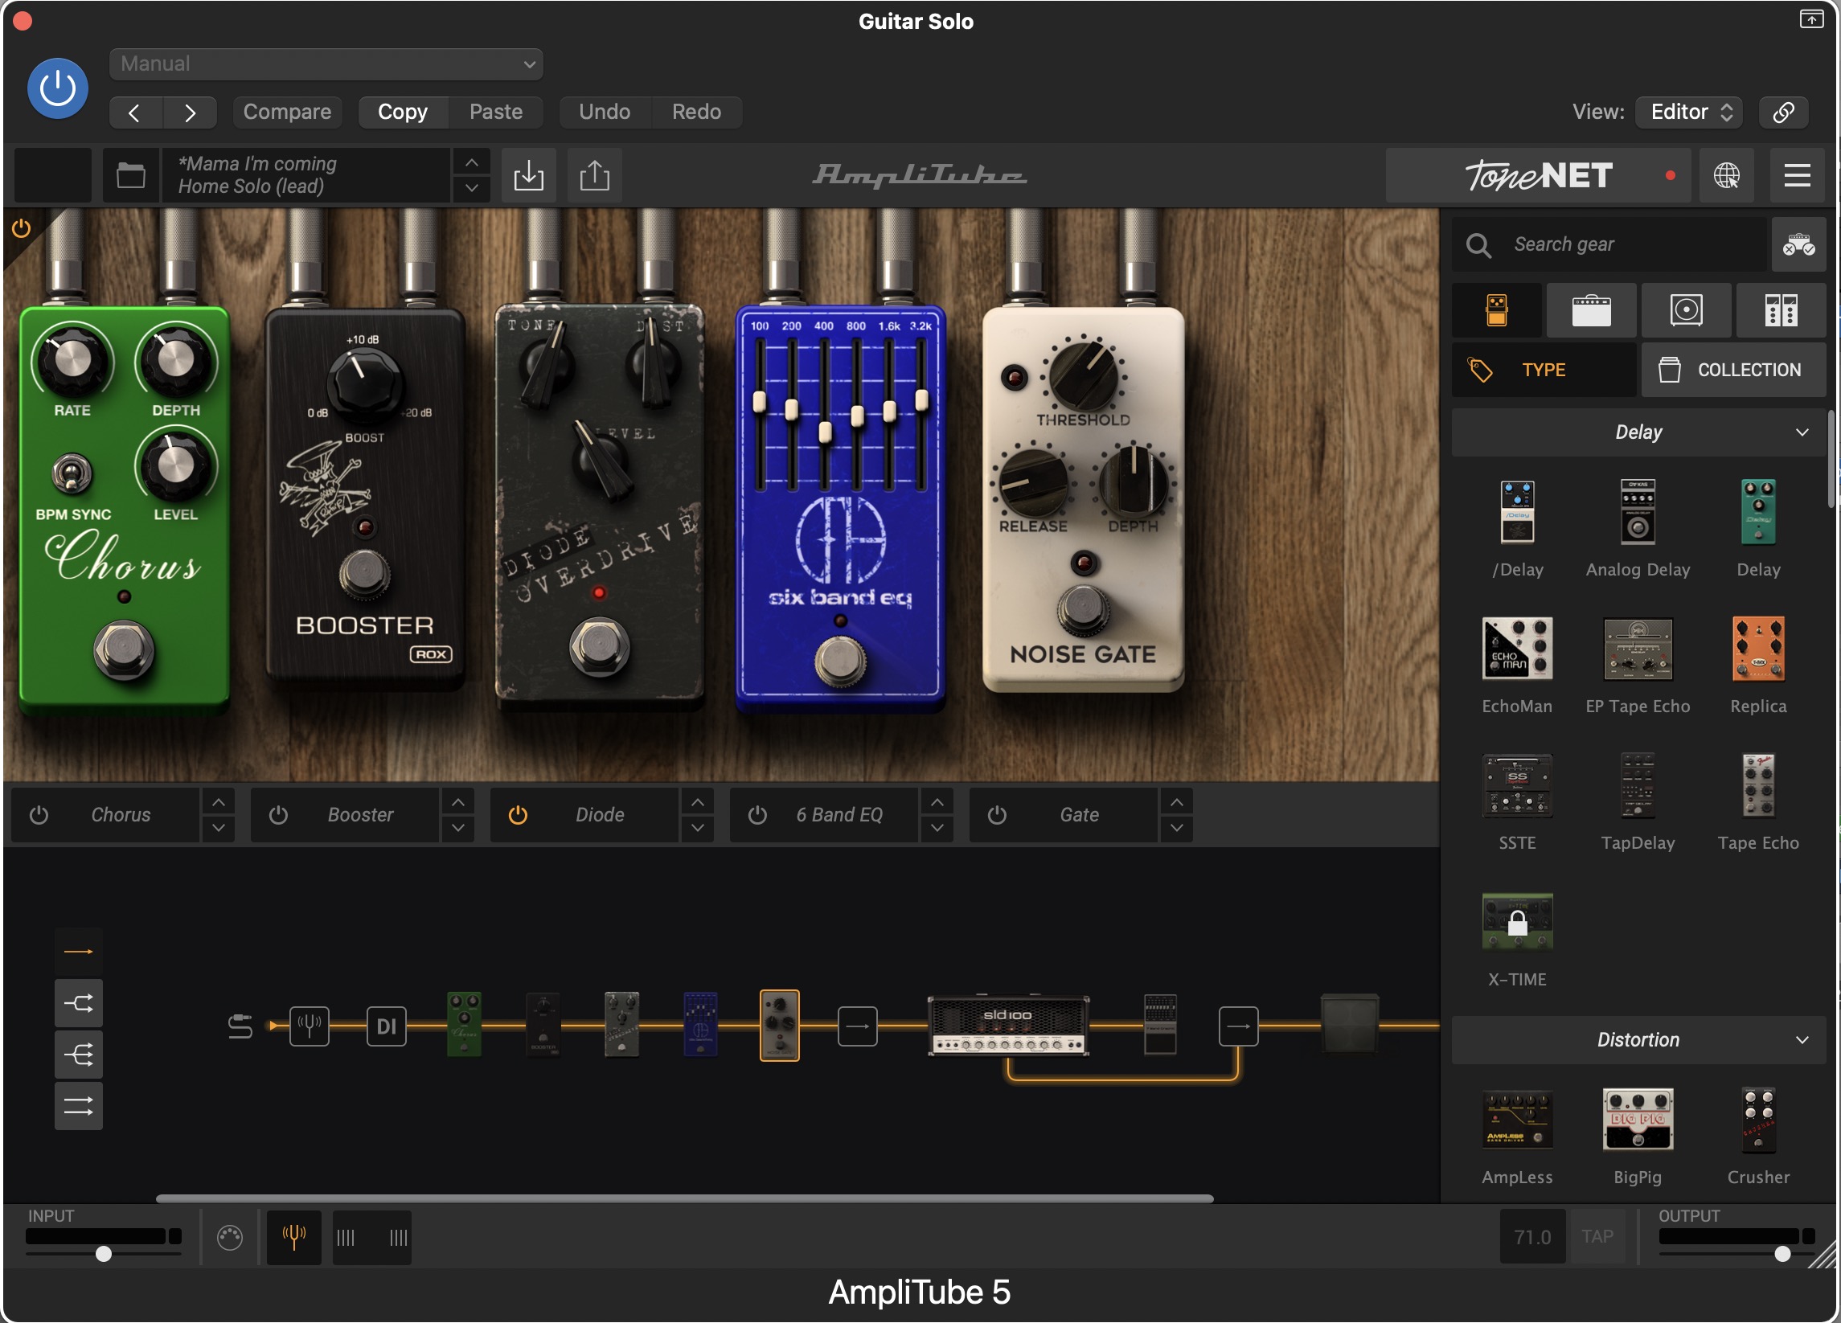This screenshot has width=1841, height=1323.
Task: Collapse the Distortion gear section
Action: point(1639,1041)
